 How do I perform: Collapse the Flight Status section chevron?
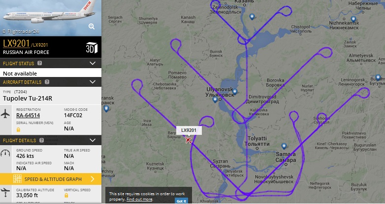[93, 63]
